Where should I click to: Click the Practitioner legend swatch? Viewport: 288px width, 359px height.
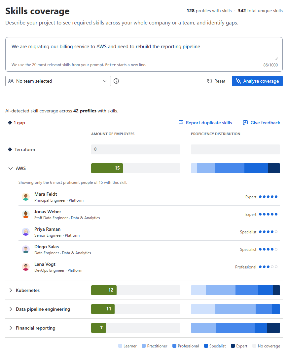(144, 346)
